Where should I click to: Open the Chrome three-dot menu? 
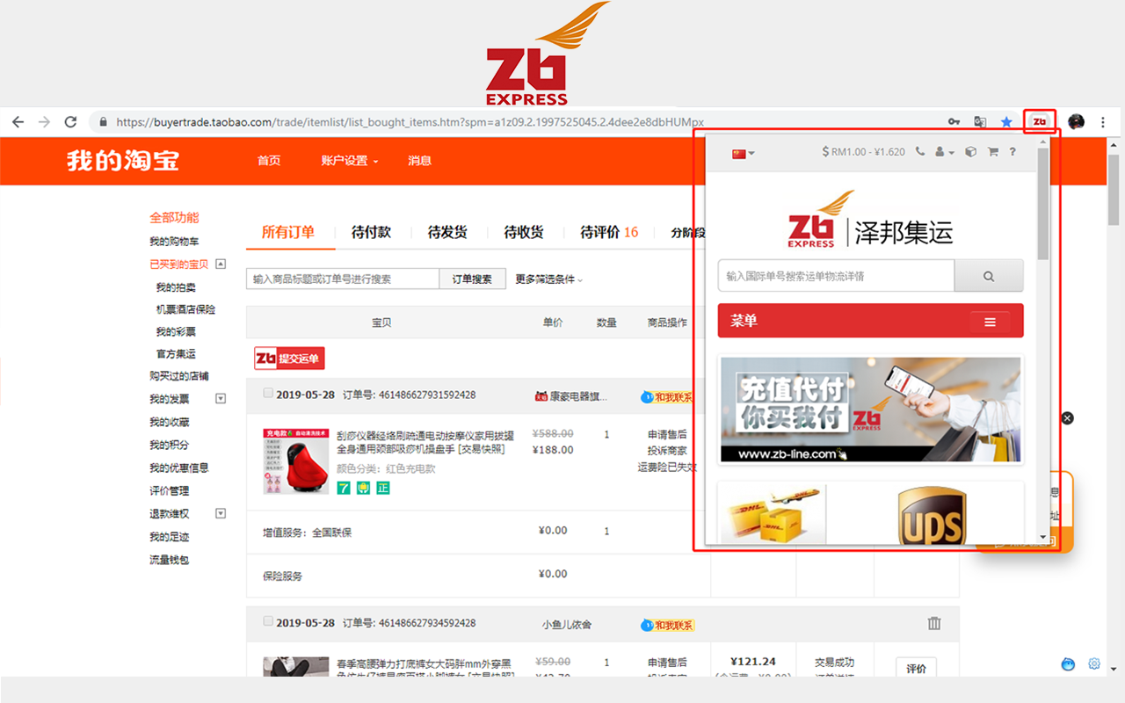click(1103, 122)
